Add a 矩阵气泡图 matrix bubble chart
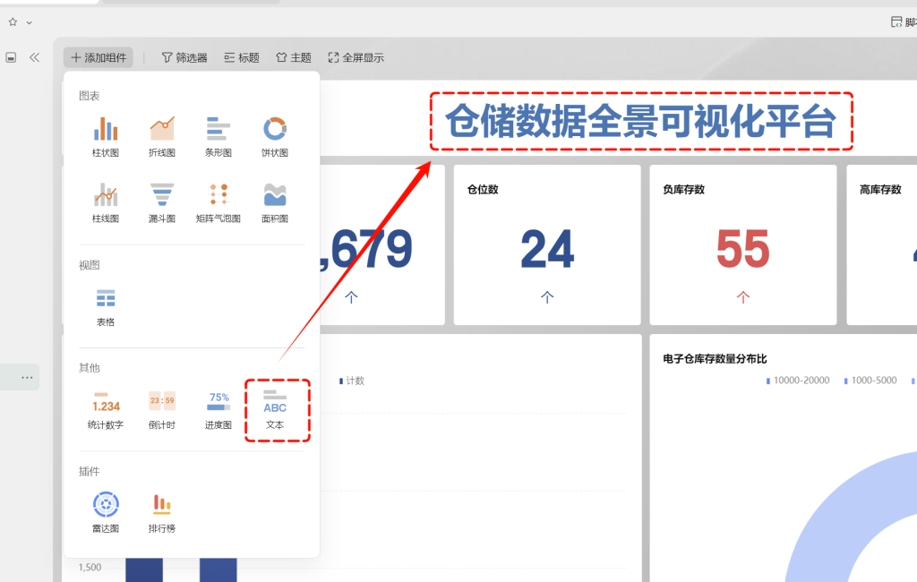Viewport: 917px width, 582px height. [x=219, y=202]
